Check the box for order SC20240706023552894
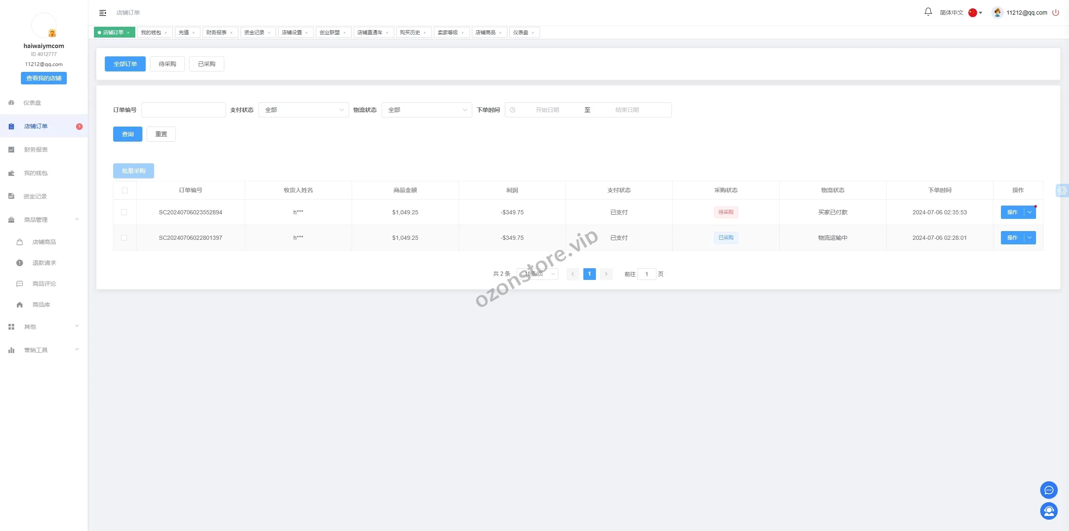The width and height of the screenshot is (1069, 531). click(124, 212)
